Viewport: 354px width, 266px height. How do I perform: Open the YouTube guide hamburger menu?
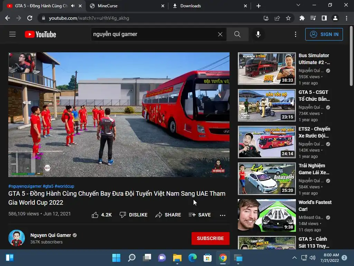12,34
